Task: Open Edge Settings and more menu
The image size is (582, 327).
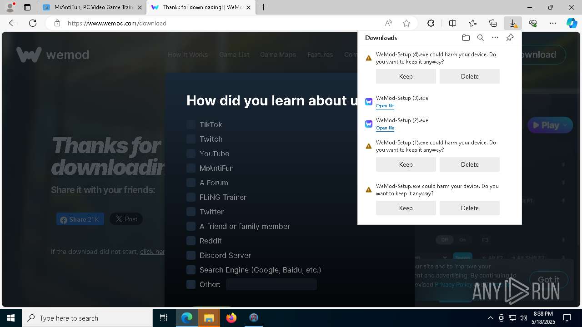Action: [553, 23]
